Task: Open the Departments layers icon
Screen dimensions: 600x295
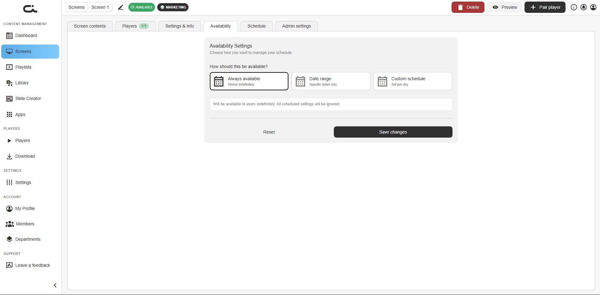Action: [9, 239]
